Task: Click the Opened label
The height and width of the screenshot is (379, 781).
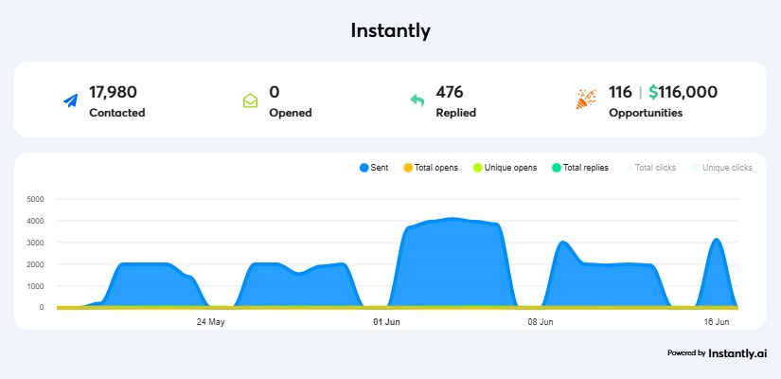Action: click(291, 113)
